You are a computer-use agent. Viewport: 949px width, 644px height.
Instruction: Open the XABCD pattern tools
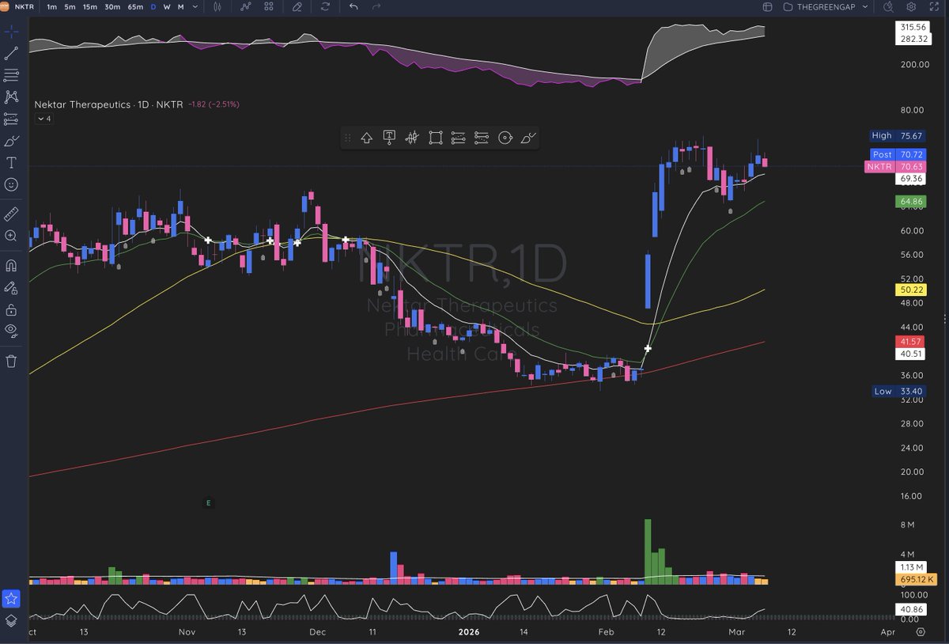11,97
